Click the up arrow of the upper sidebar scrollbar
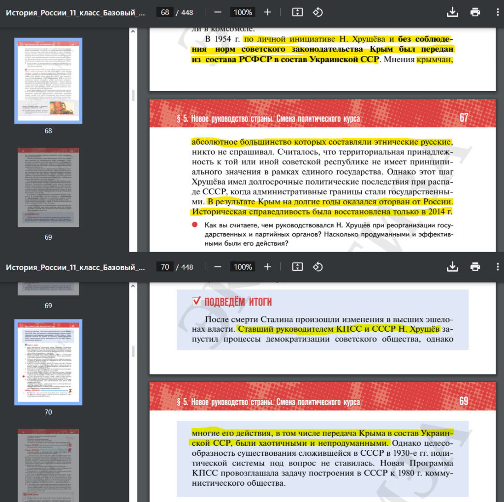Screen dimensions: 504x502 (x=132, y=31)
